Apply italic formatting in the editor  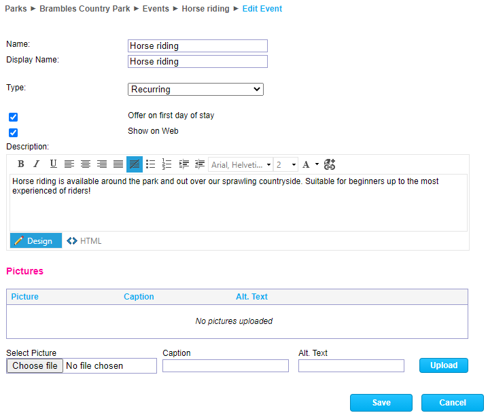[37, 164]
